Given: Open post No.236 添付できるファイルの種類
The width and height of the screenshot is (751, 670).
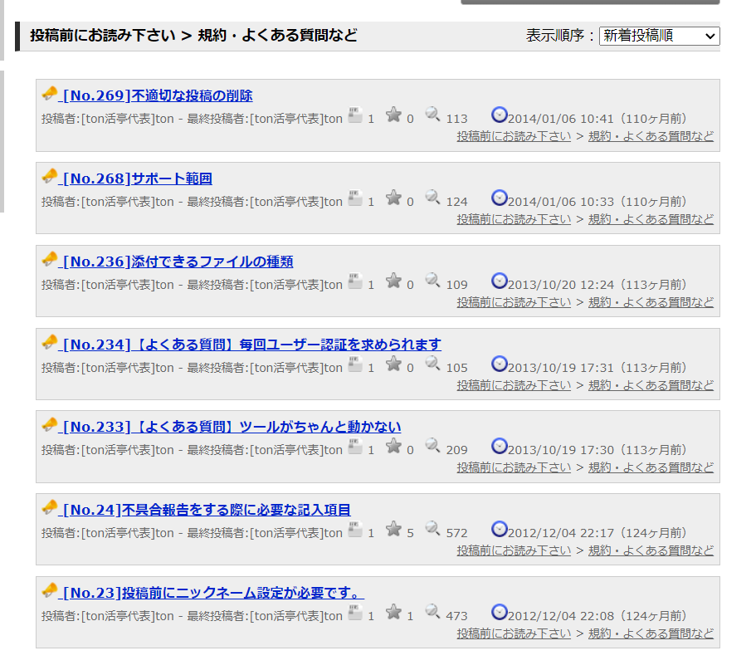Looking at the screenshot, I should [x=178, y=262].
